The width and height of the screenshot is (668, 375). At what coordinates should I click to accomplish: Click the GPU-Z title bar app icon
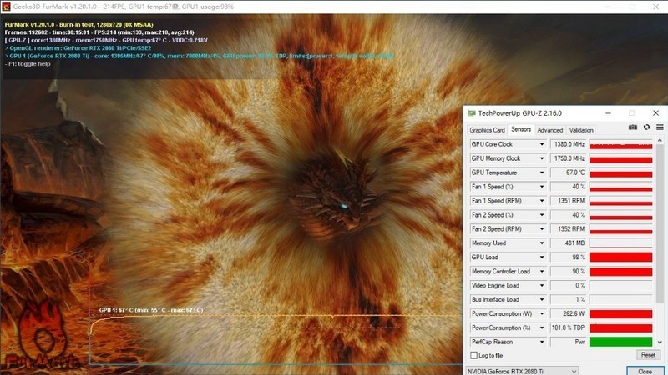472,112
